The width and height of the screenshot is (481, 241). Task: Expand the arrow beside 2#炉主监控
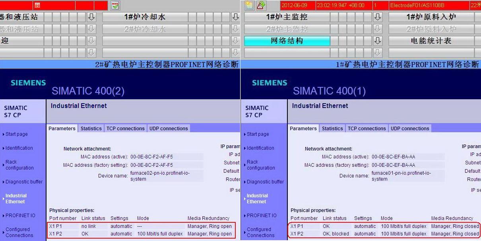pyautogui.click(x=378, y=29)
